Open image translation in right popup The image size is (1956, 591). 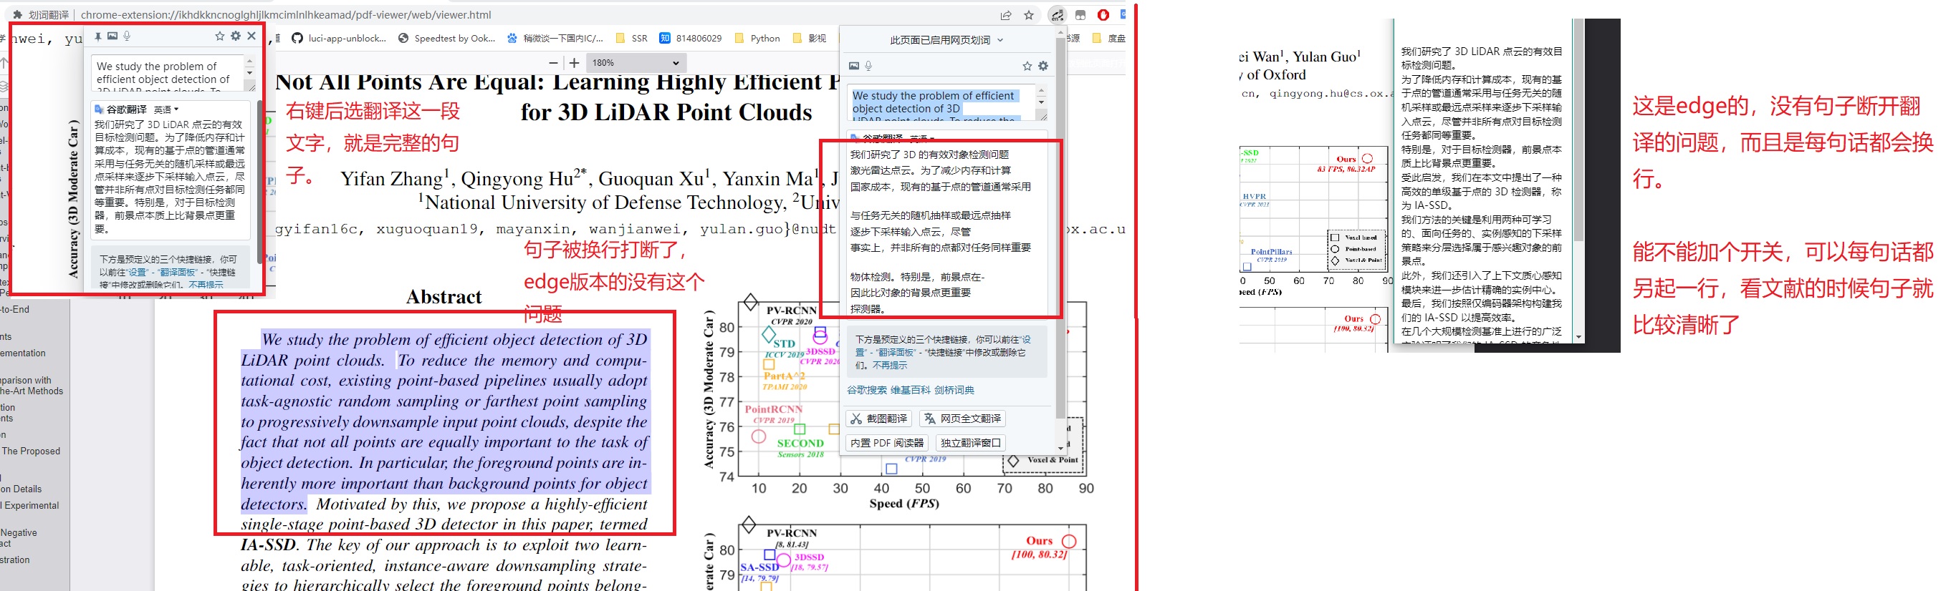click(853, 66)
